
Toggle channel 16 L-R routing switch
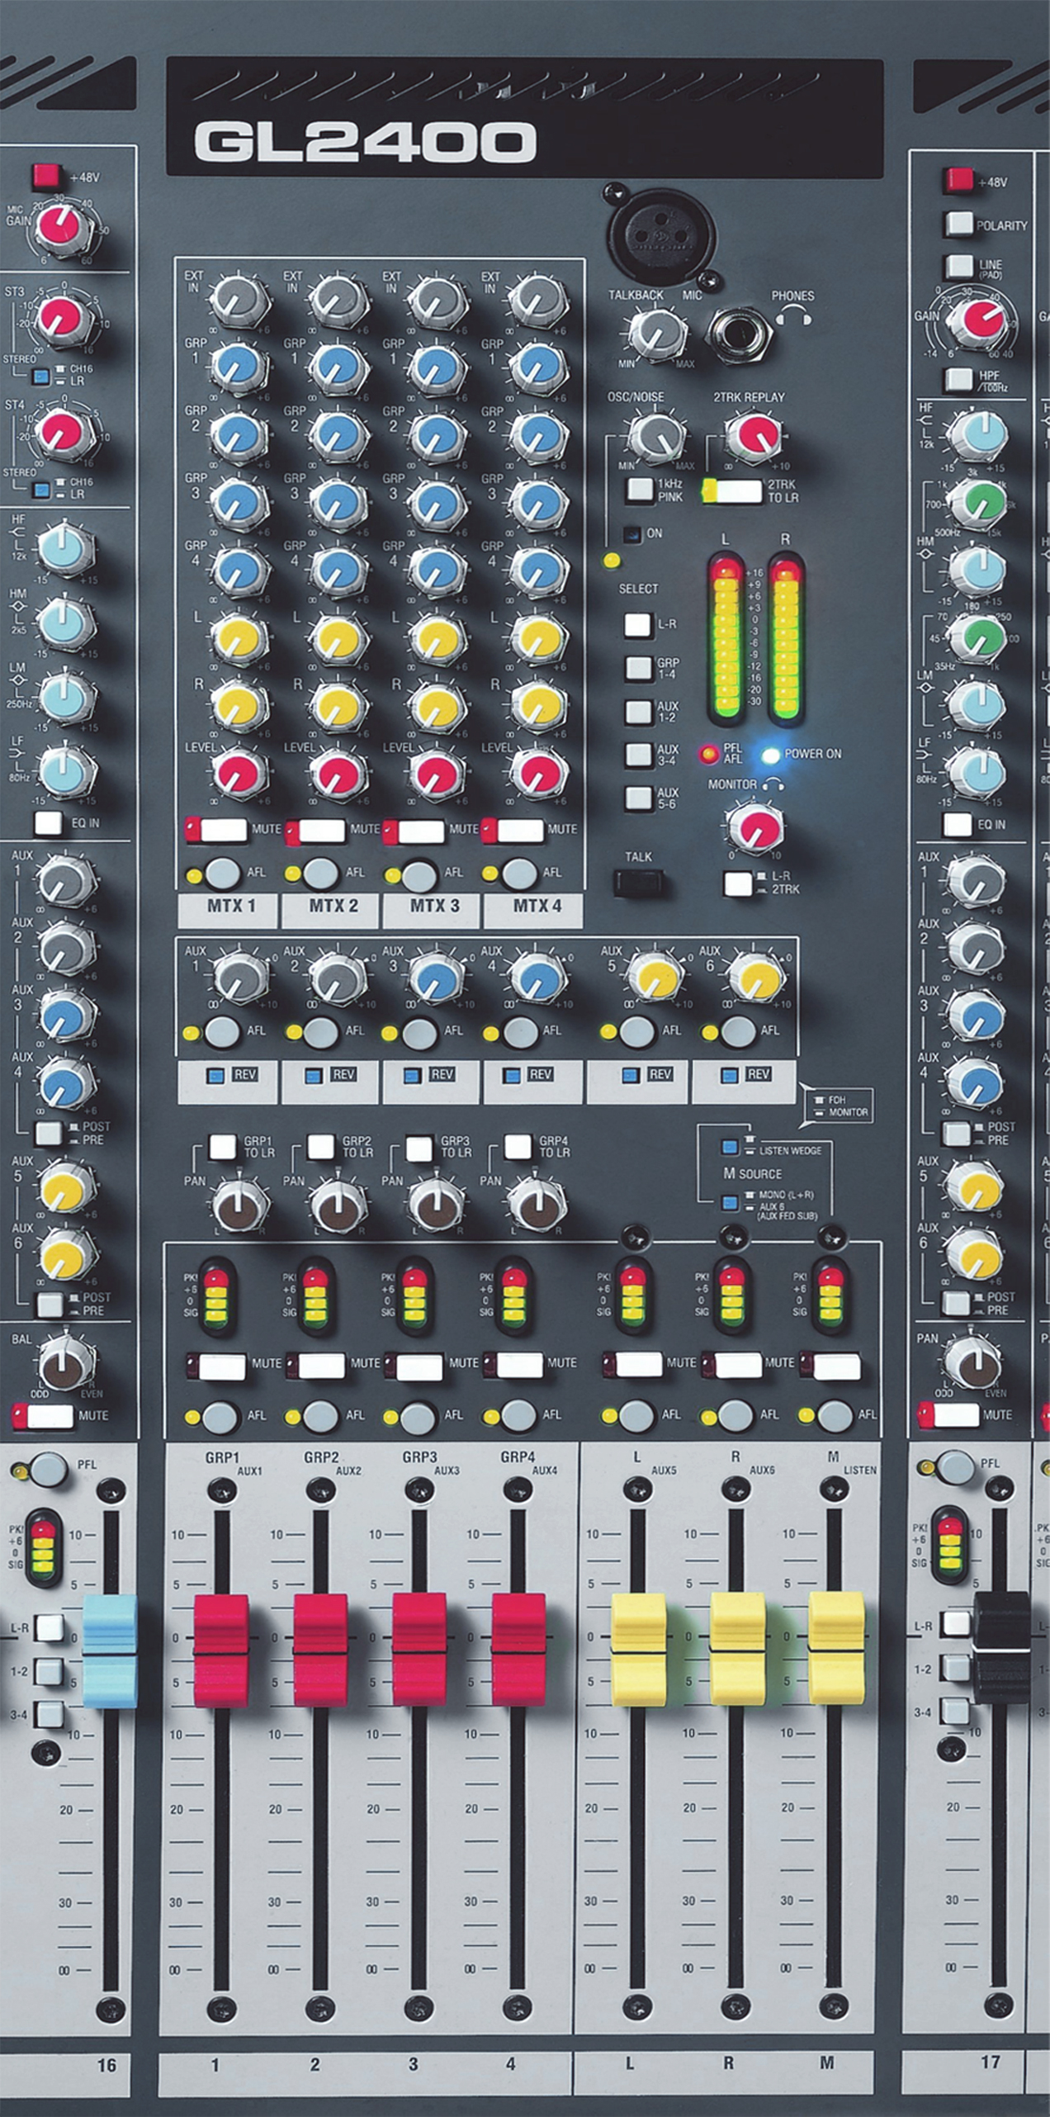click(x=50, y=1627)
